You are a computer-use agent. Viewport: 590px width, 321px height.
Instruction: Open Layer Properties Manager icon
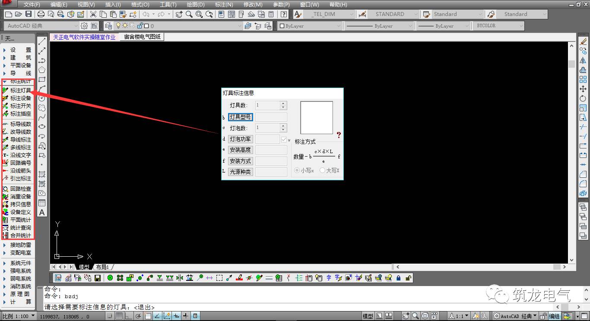[108, 26]
